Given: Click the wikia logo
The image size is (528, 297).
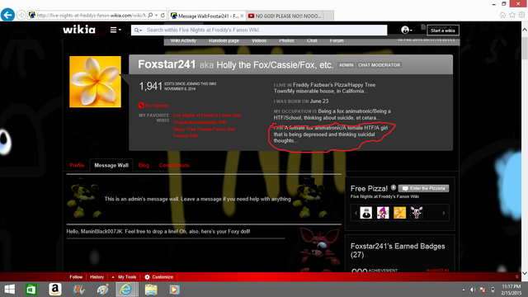Looking at the screenshot, I should tap(79, 30).
